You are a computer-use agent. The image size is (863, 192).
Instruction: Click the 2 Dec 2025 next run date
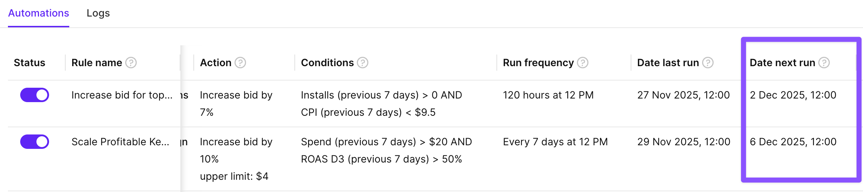tap(793, 95)
